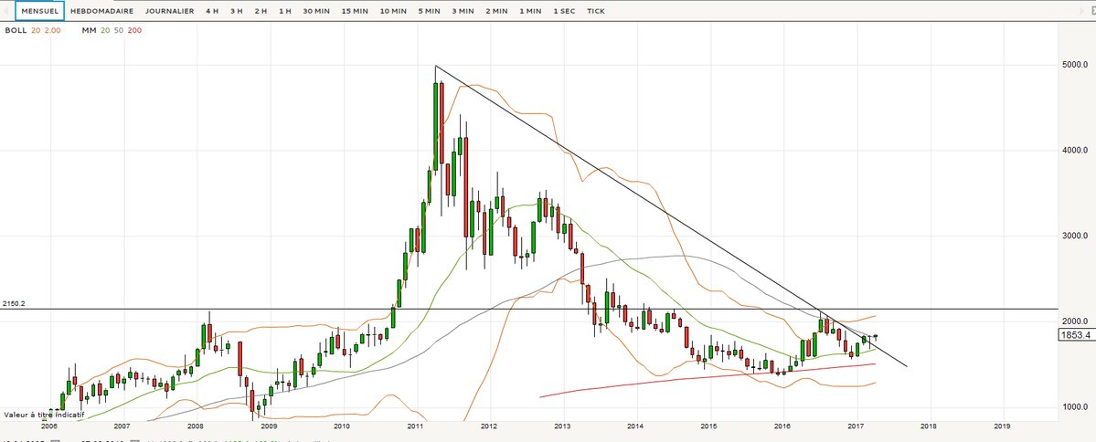The width and height of the screenshot is (1096, 442).
Task: Click the 2007 date axis label
Action: point(122,426)
